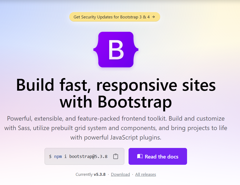The image size is (240, 185).
Task: Copy the npm install command with clipboard icon
Action: [116, 156]
